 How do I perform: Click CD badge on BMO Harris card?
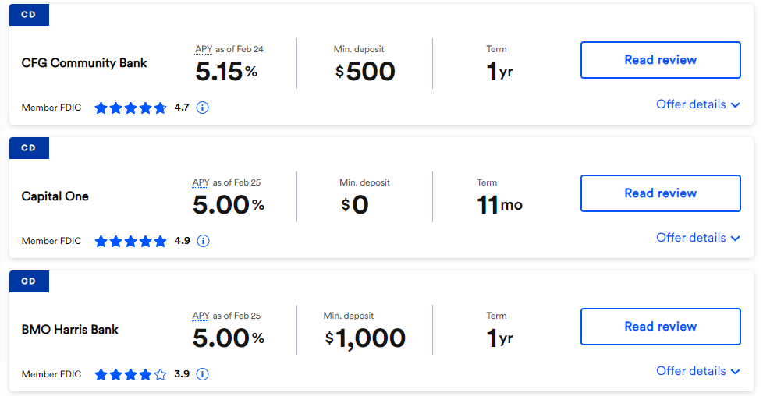pos(29,281)
